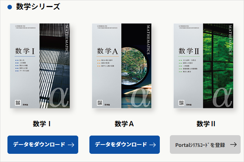Click the alpha symbol on 数学Ⅱ cover
The height and width of the screenshot is (162, 244).
(x=222, y=98)
